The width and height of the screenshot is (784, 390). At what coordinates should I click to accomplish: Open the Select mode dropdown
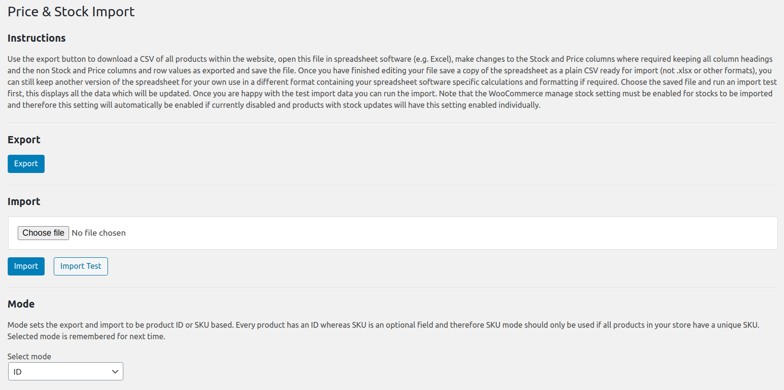coord(65,372)
